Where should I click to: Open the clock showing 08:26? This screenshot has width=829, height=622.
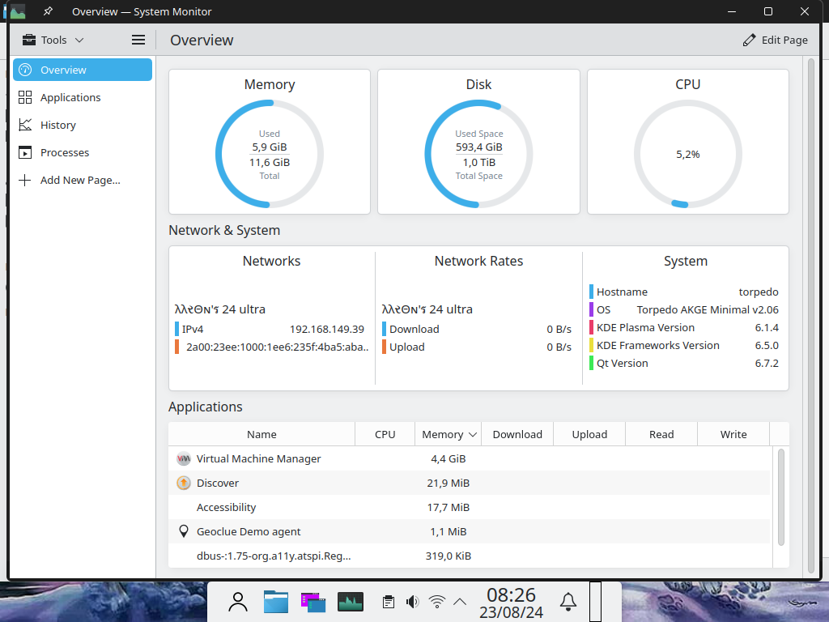512,603
